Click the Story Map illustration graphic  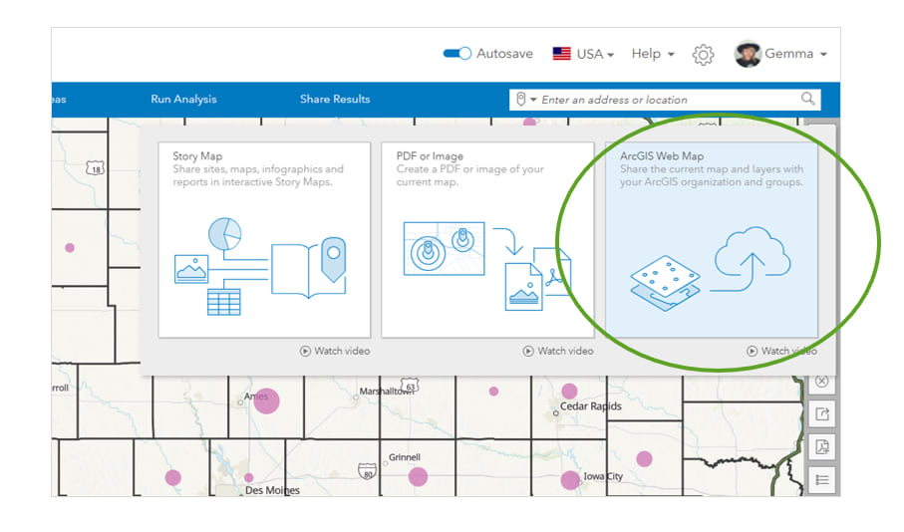click(x=260, y=266)
